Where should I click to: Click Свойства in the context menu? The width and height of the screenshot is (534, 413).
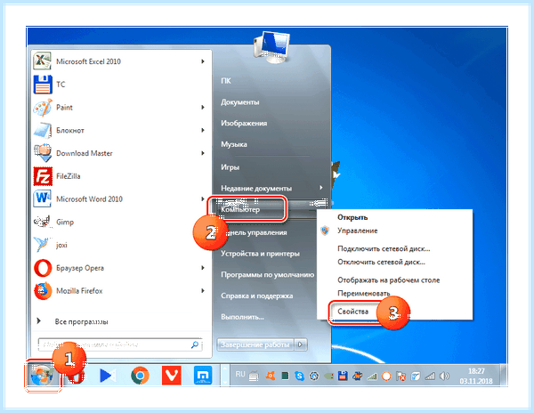(352, 312)
